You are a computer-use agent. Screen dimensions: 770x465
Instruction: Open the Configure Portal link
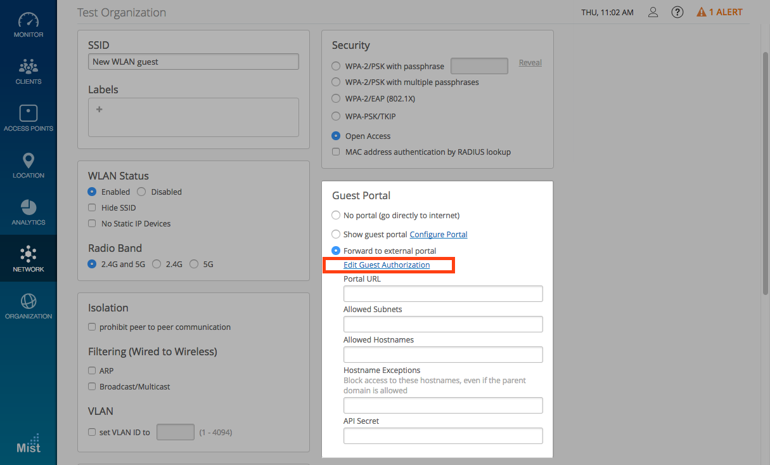click(x=439, y=235)
